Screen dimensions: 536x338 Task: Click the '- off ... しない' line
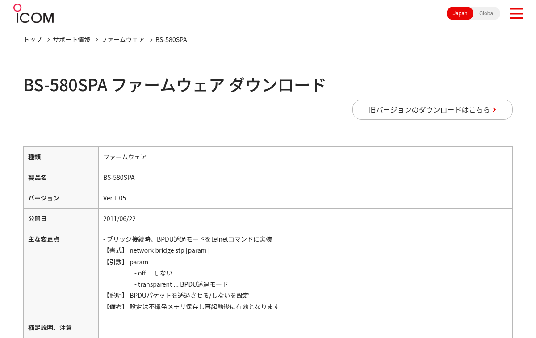coord(153,273)
